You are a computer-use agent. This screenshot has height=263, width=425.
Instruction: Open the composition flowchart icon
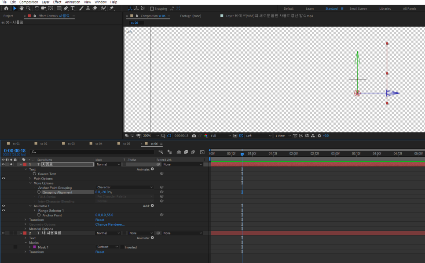click(x=313, y=136)
